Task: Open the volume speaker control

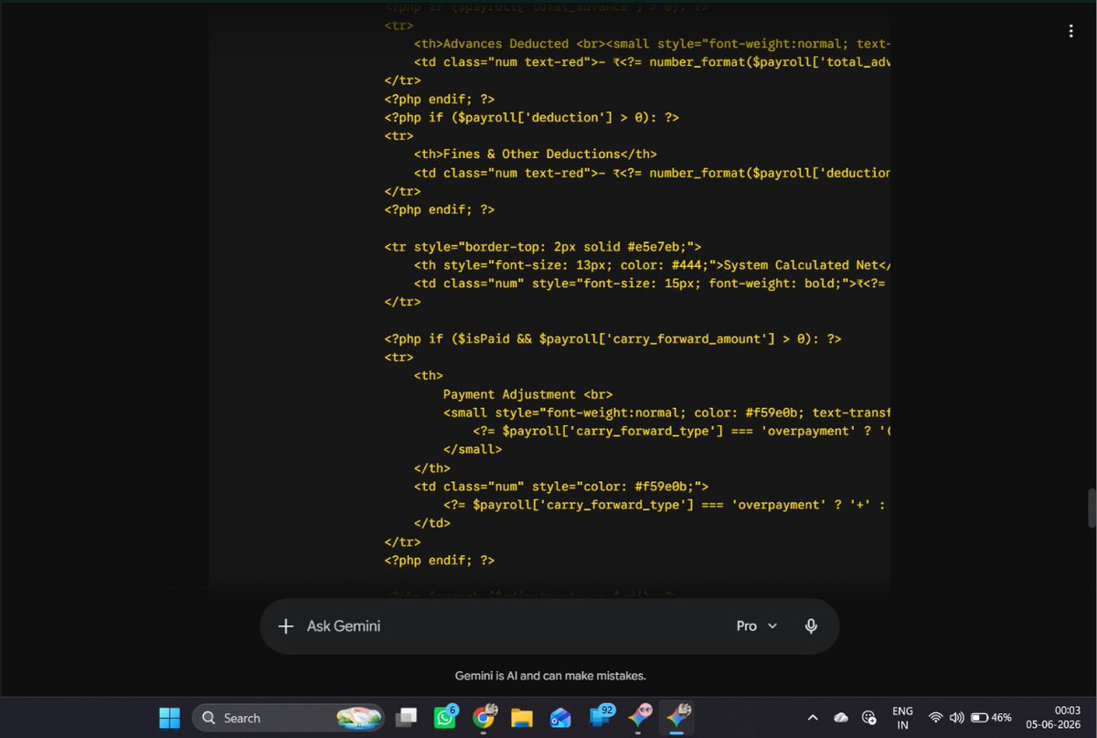Action: pos(956,718)
